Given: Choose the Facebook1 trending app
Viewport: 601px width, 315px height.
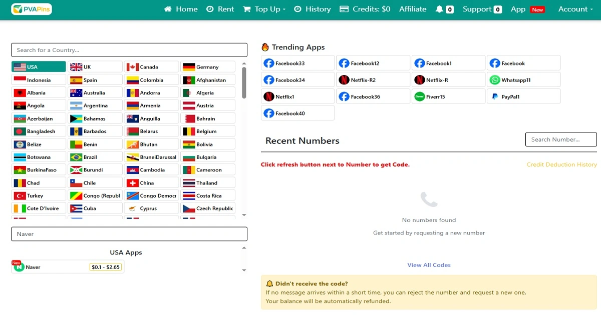Looking at the screenshot, I should coord(449,63).
